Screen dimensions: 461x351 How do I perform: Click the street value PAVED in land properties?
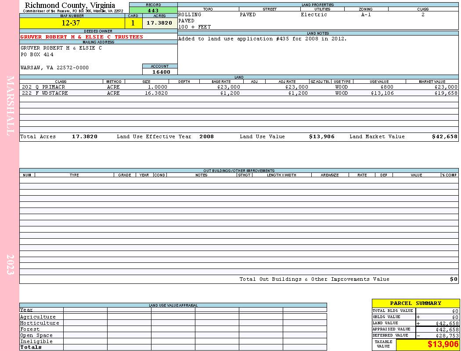tap(248, 14)
